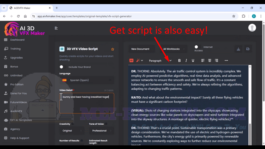Go to Upgrades in sidebar

point(16,58)
